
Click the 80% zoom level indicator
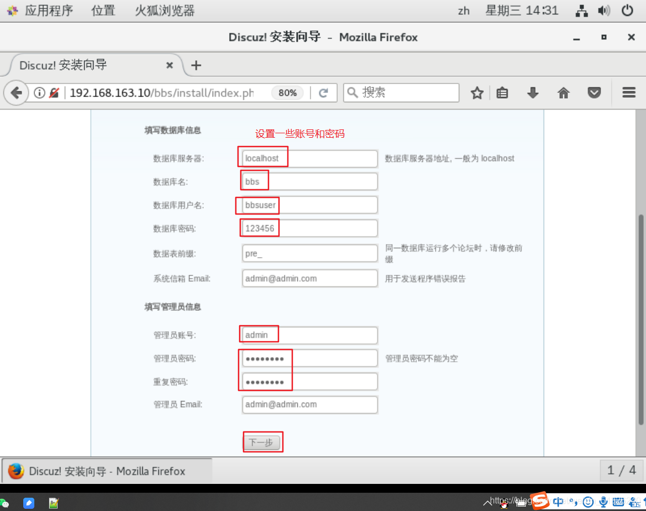pos(287,92)
